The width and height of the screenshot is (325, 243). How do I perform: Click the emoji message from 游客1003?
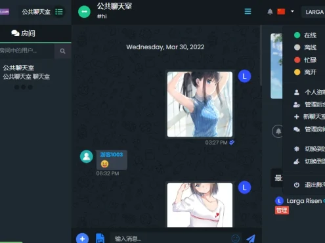tap(104, 164)
